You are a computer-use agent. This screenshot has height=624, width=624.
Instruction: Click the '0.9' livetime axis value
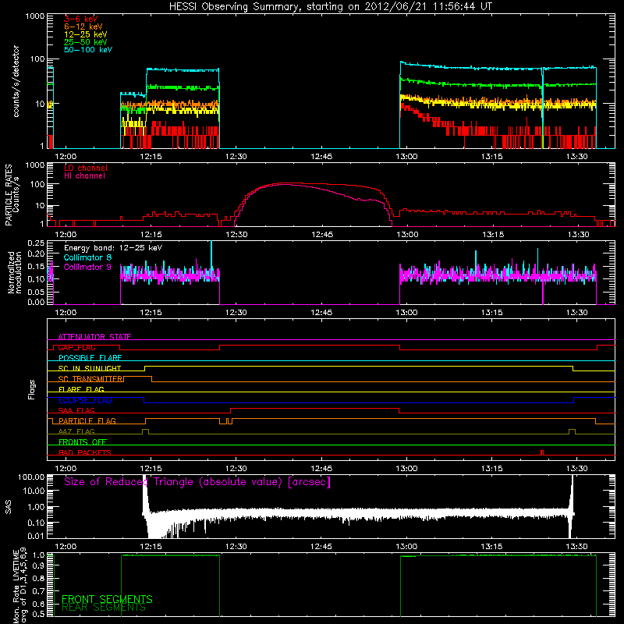[38, 567]
